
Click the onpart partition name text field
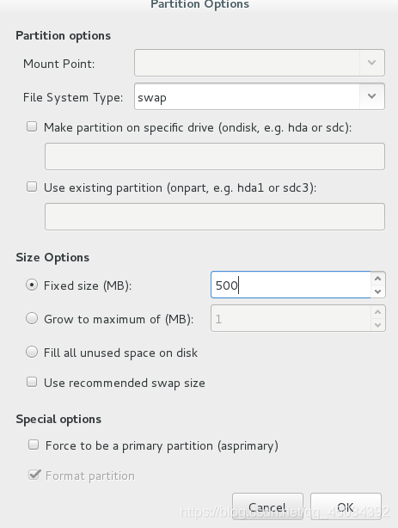click(x=215, y=217)
